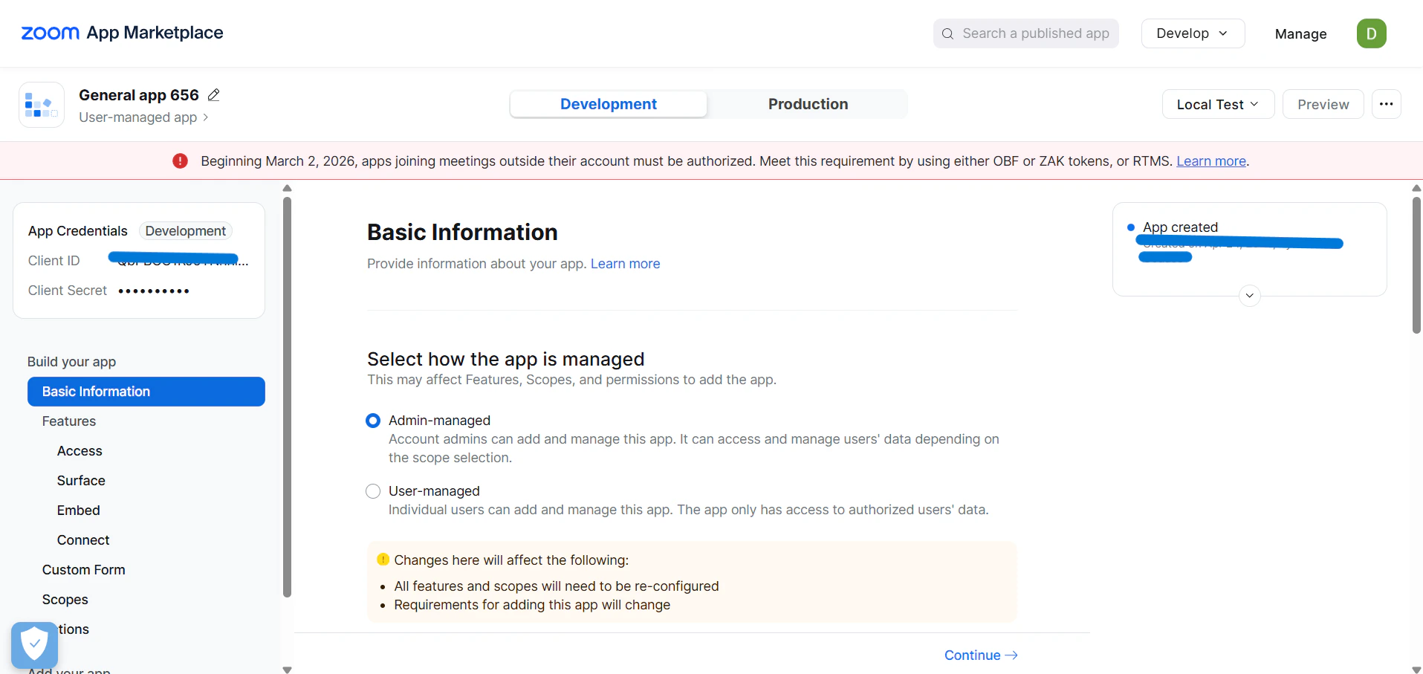Click the sidebar scroll down arrow
The image size is (1423, 674).
288,670
